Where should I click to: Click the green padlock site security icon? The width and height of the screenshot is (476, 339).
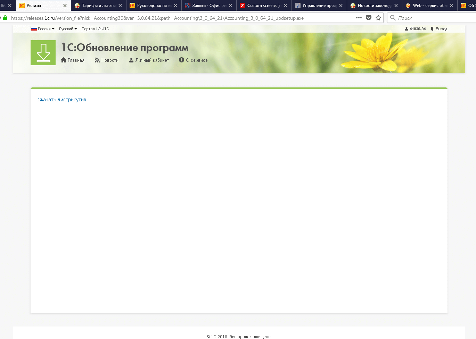click(x=5, y=18)
